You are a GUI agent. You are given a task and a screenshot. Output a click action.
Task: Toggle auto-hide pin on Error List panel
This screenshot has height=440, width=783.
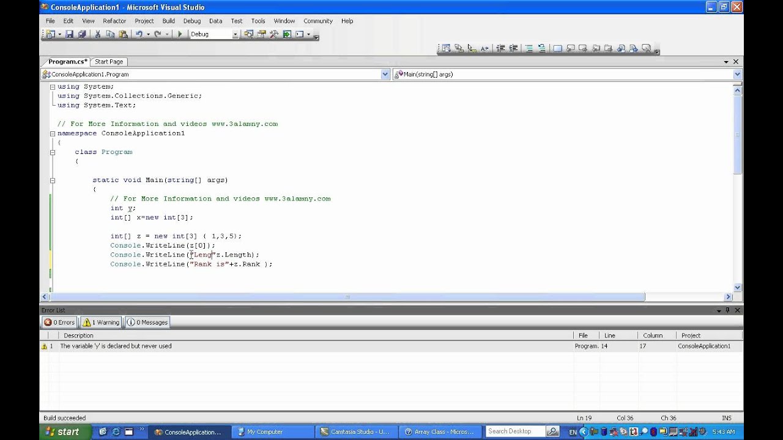click(727, 310)
